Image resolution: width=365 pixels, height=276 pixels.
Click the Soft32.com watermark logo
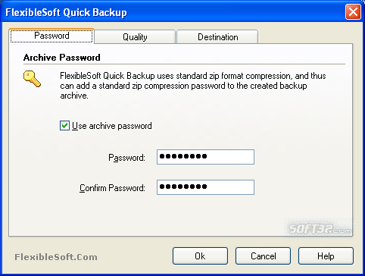point(320,229)
